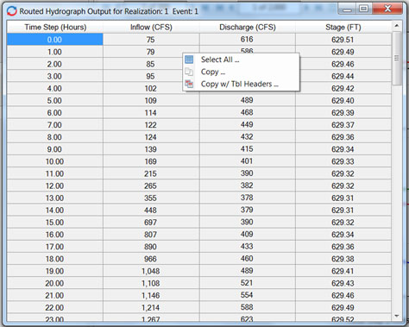Screen dimensions: 409x327
Task: Select time step cell 9.00
Action: tap(55, 149)
